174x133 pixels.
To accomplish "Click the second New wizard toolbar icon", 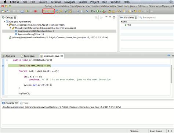I will click(8, 11).
